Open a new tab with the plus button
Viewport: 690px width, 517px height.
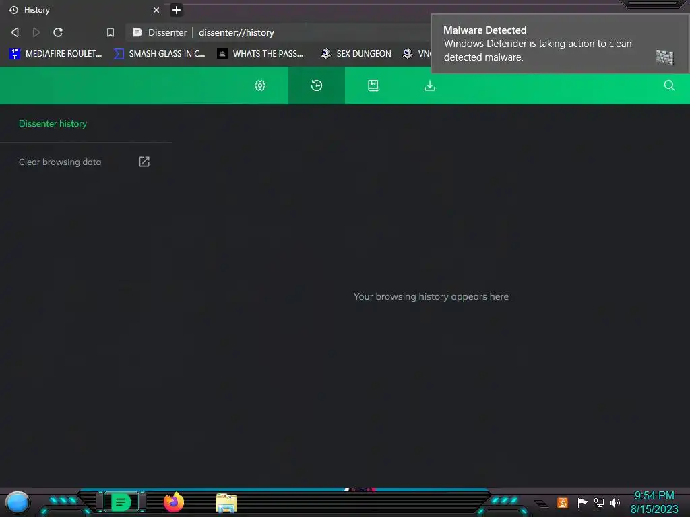coord(177,10)
